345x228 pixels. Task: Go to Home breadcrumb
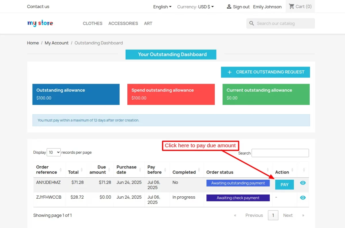[33, 43]
